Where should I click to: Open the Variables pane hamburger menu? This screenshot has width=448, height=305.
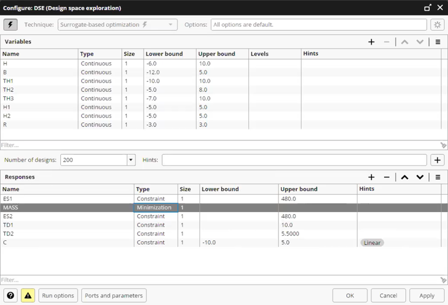pos(438,42)
